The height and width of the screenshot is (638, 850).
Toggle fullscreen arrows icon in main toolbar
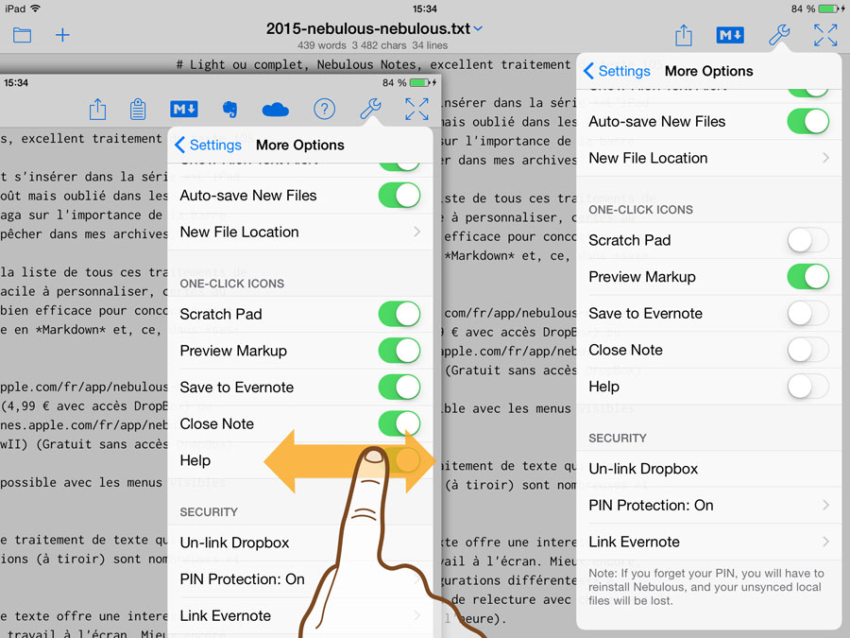pos(825,35)
